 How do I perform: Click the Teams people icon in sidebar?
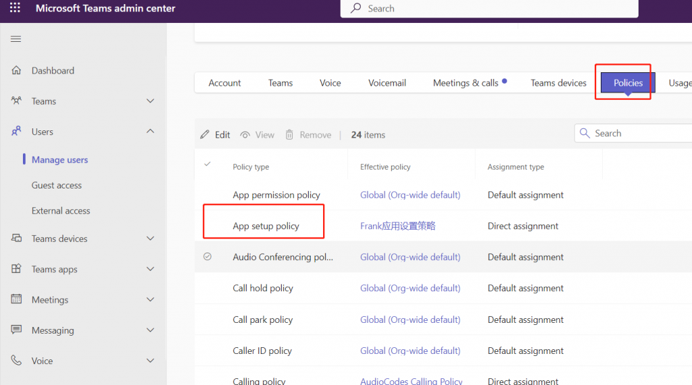(x=16, y=101)
